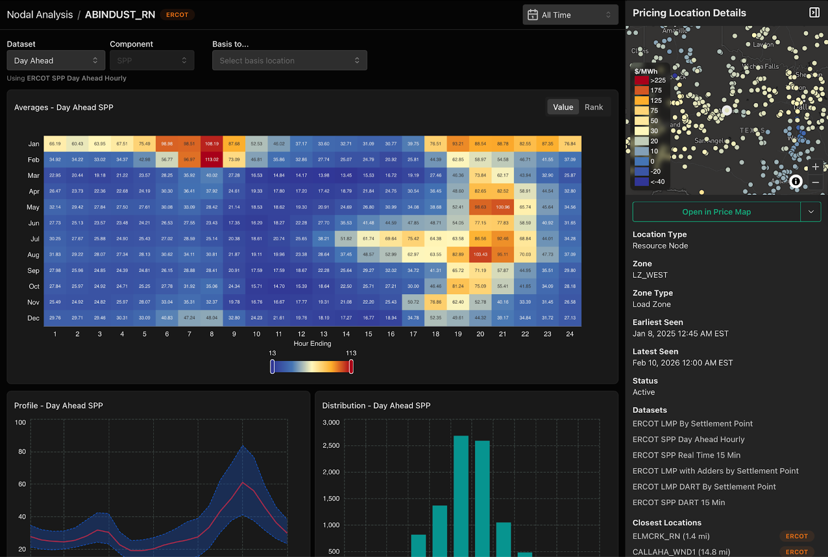
Task: Select closest location ELMCRK_RN
Action: (671, 536)
